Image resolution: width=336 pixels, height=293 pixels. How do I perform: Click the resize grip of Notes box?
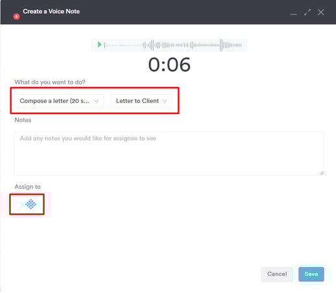click(322, 173)
